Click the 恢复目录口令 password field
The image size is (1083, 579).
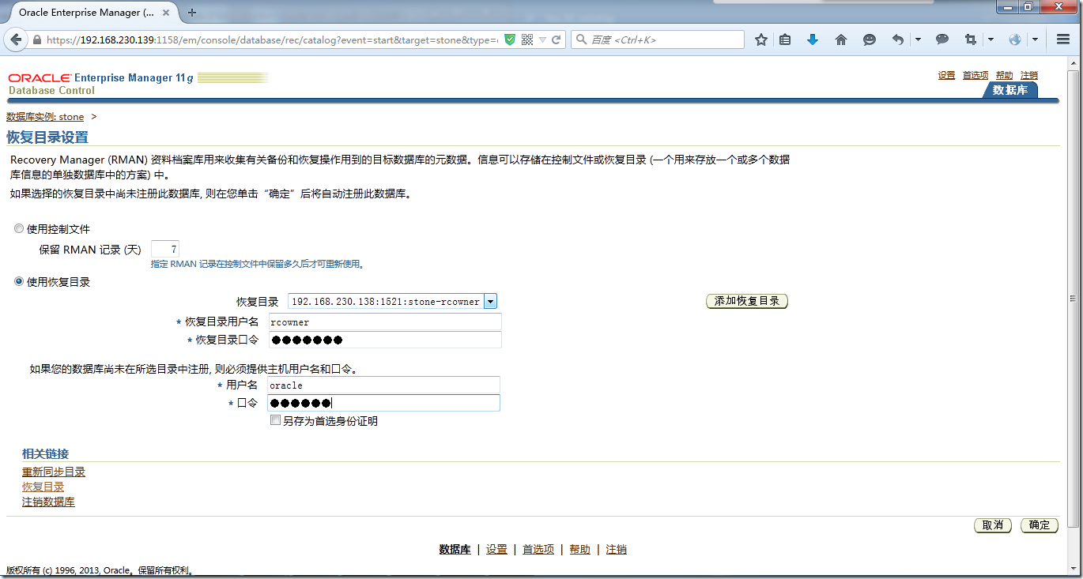pyautogui.click(x=384, y=340)
